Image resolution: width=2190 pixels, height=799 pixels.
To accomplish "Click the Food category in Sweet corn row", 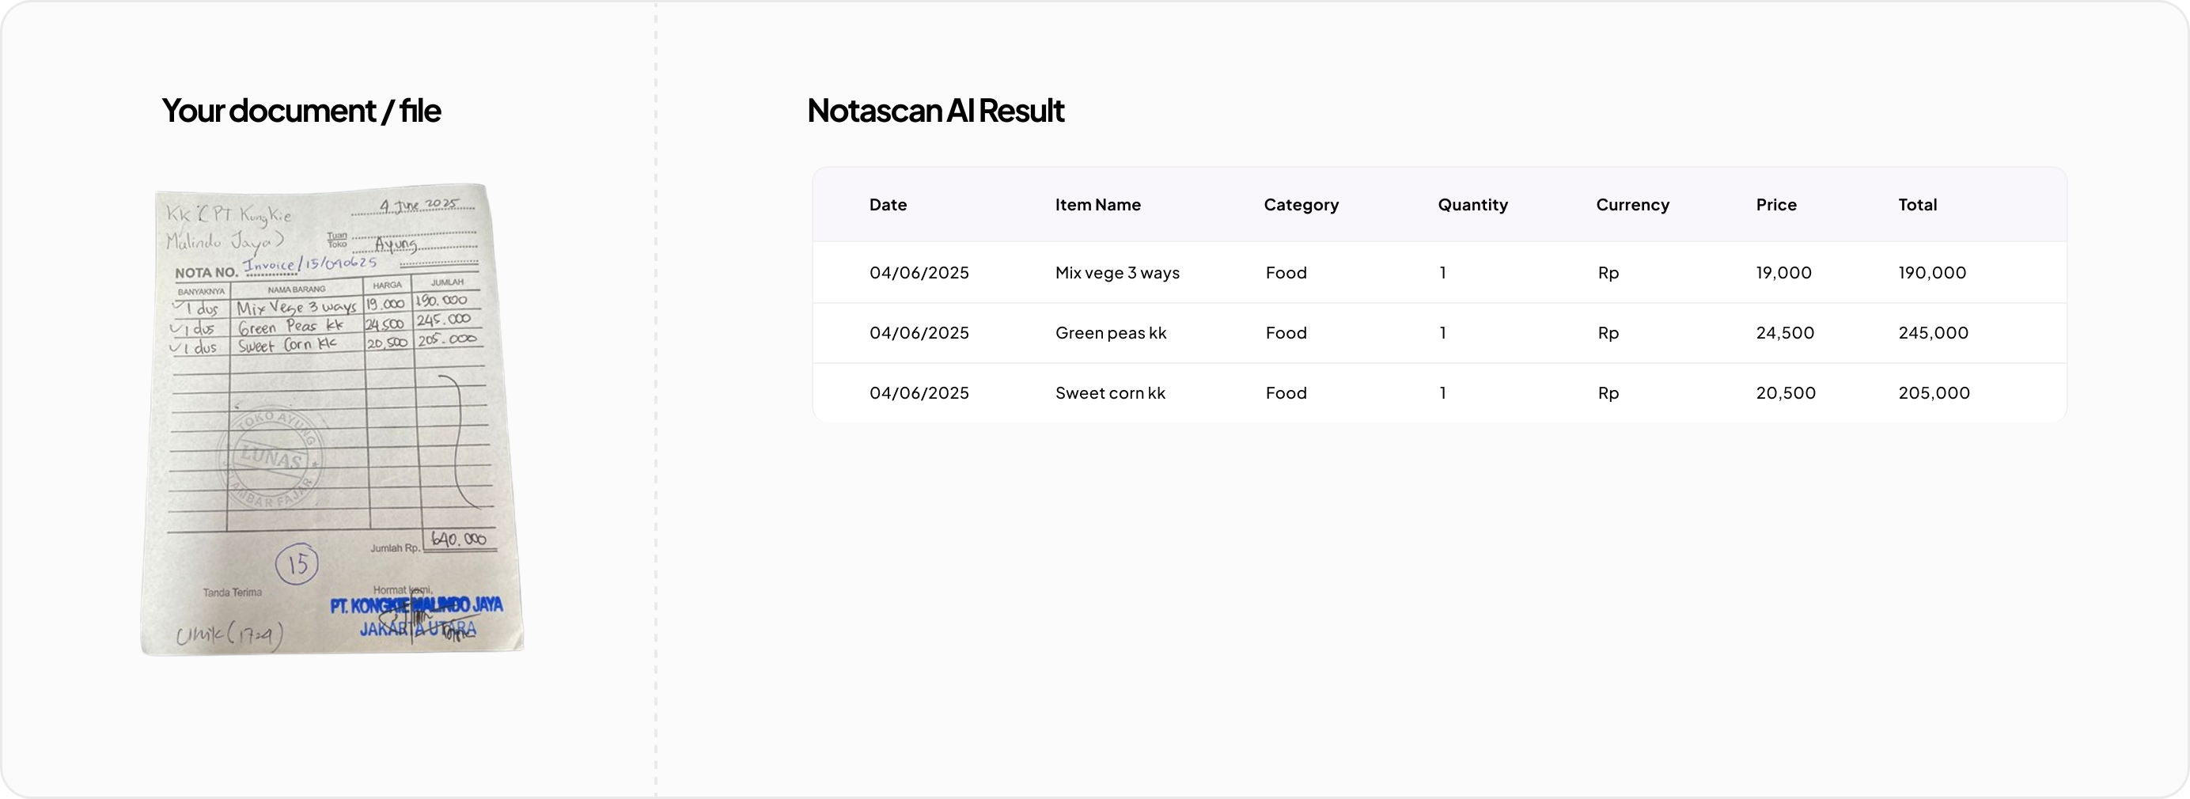I will [1286, 392].
